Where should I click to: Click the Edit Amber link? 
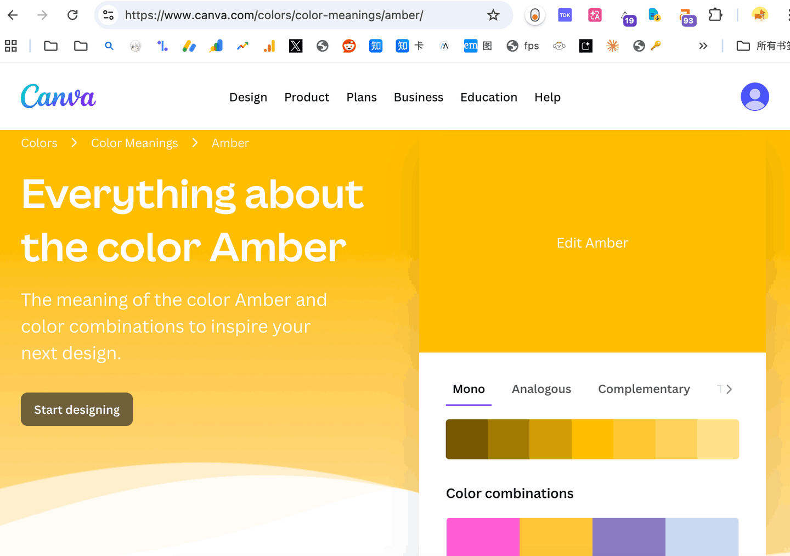592,243
